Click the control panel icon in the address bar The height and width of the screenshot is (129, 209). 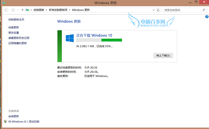[27, 10]
